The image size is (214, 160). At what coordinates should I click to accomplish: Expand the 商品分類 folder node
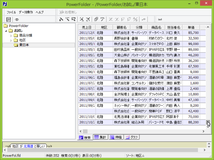pos(11,36)
